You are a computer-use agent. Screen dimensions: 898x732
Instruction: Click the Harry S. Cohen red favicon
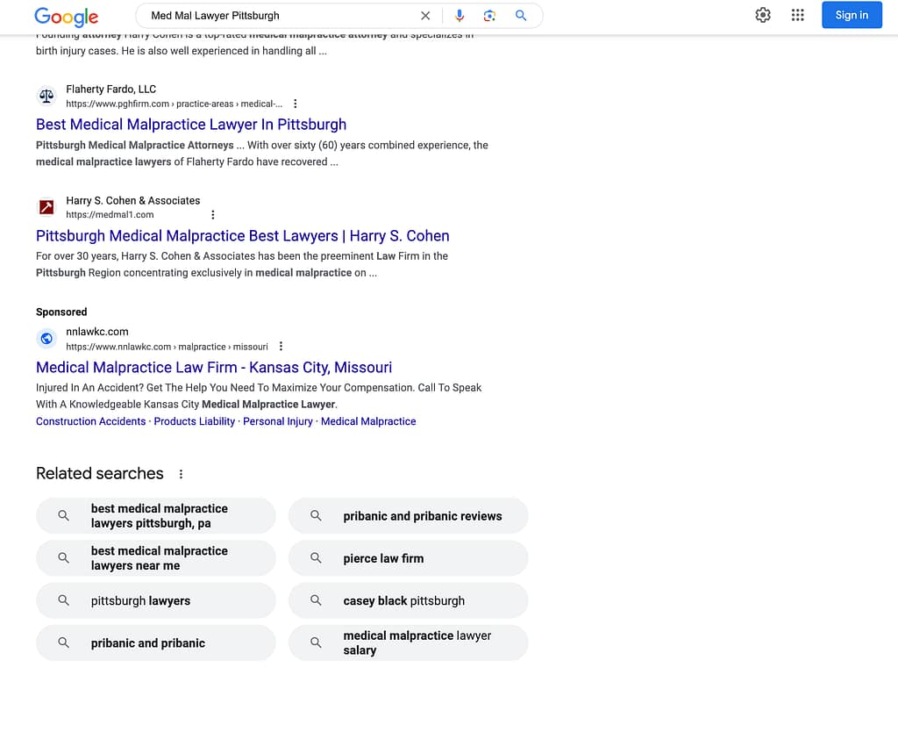tap(46, 207)
